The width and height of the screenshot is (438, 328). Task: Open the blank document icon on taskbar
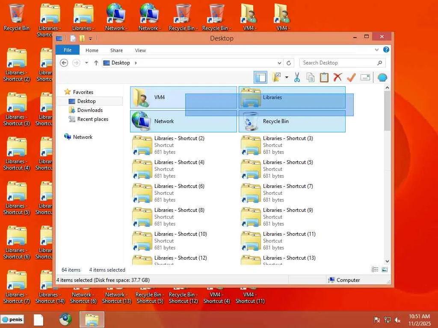(38, 319)
